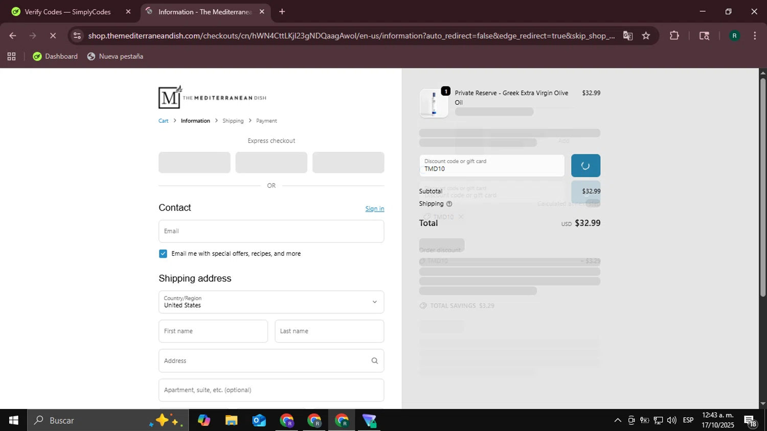Click the page vertical scrollbar
Viewport: 767px width, 431px height.
[x=763, y=187]
